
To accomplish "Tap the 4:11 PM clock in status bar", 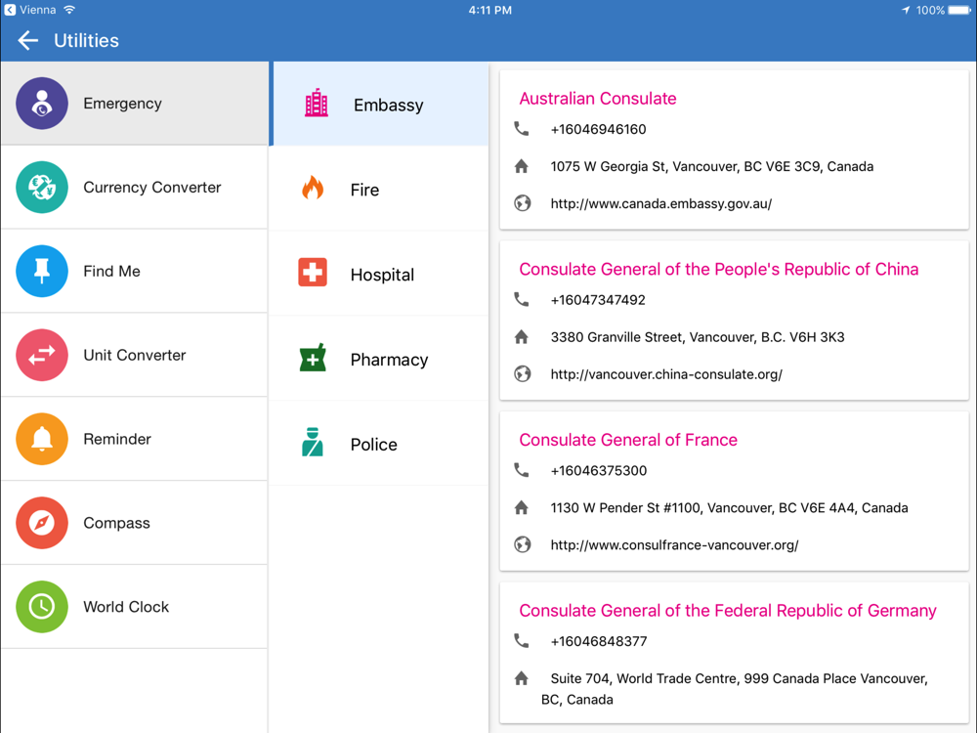I will [489, 10].
